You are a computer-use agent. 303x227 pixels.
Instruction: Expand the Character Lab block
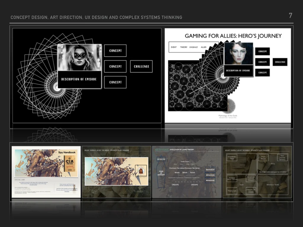pos(251,191)
